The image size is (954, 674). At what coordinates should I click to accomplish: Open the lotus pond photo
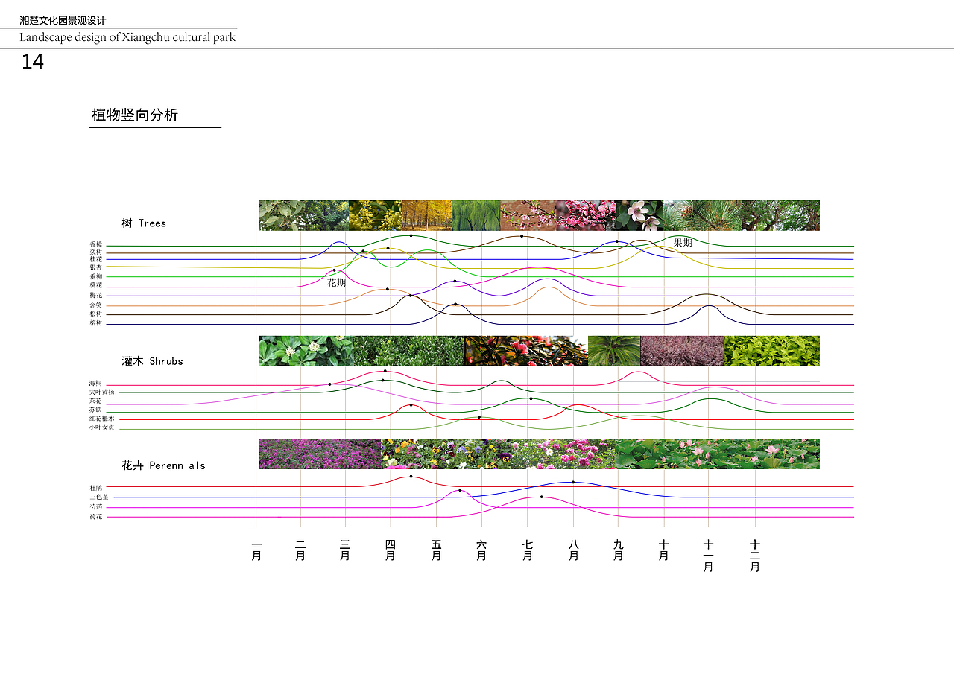(717, 454)
